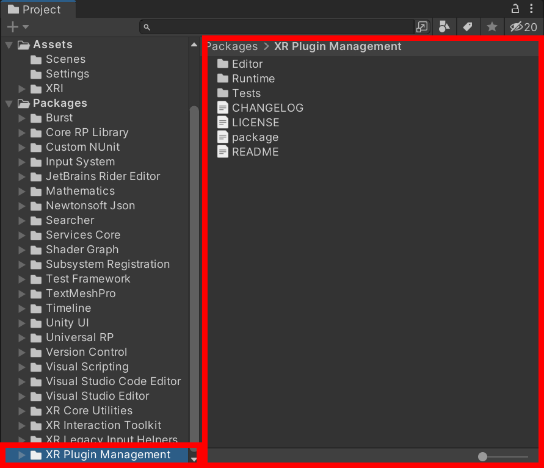Open the Create plus button menu
This screenshot has height=468, width=544.
point(17,27)
